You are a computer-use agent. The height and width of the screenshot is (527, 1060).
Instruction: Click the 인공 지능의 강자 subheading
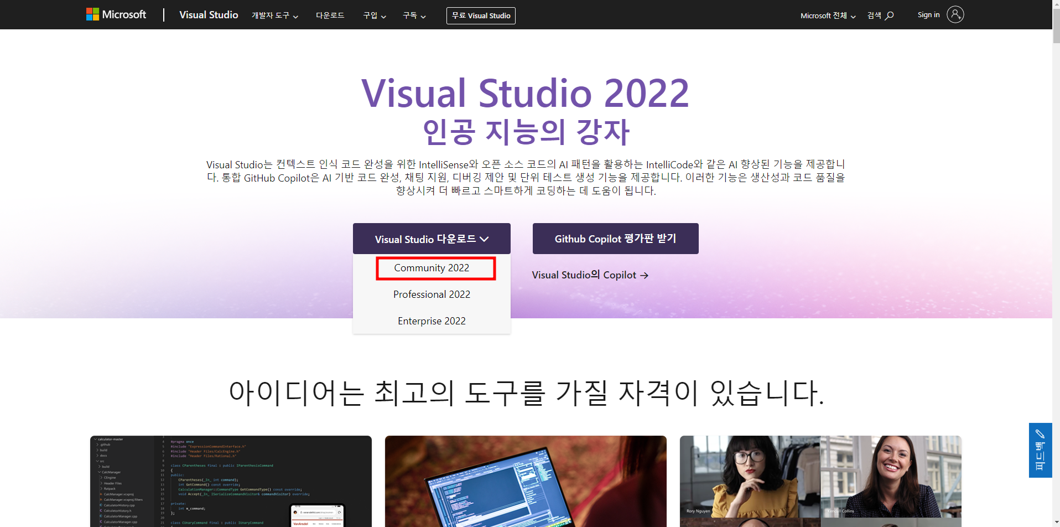tap(526, 132)
